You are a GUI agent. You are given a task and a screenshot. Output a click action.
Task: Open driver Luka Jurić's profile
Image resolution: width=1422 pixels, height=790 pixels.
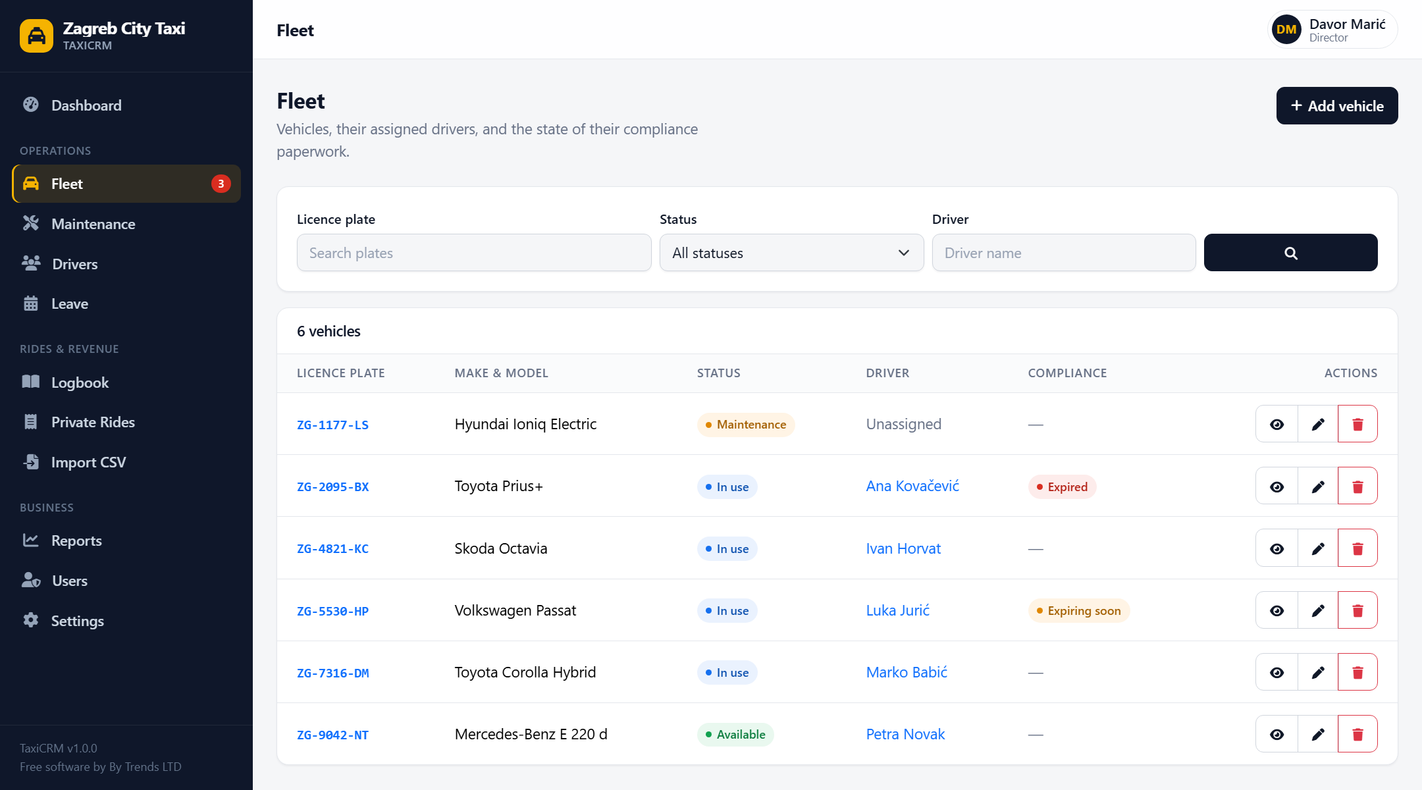point(897,610)
